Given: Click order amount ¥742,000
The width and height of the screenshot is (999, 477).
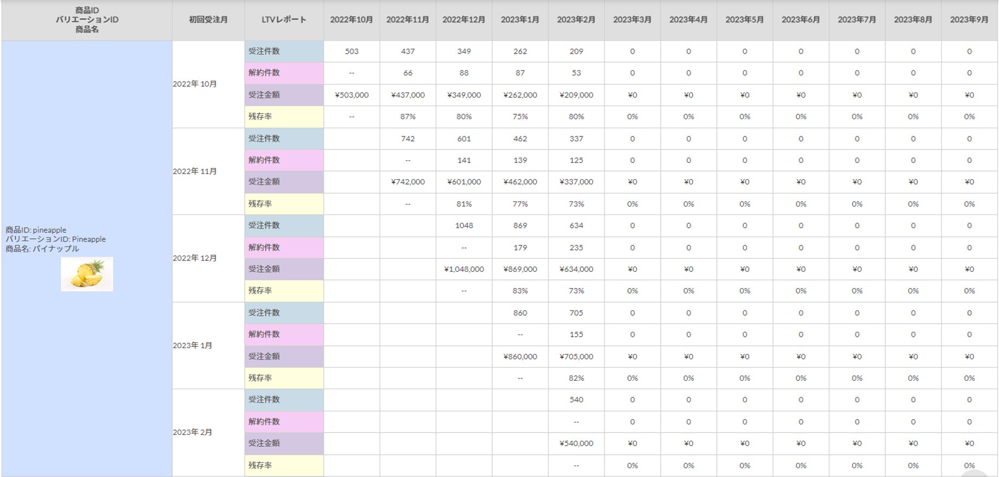Looking at the screenshot, I should click(408, 182).
